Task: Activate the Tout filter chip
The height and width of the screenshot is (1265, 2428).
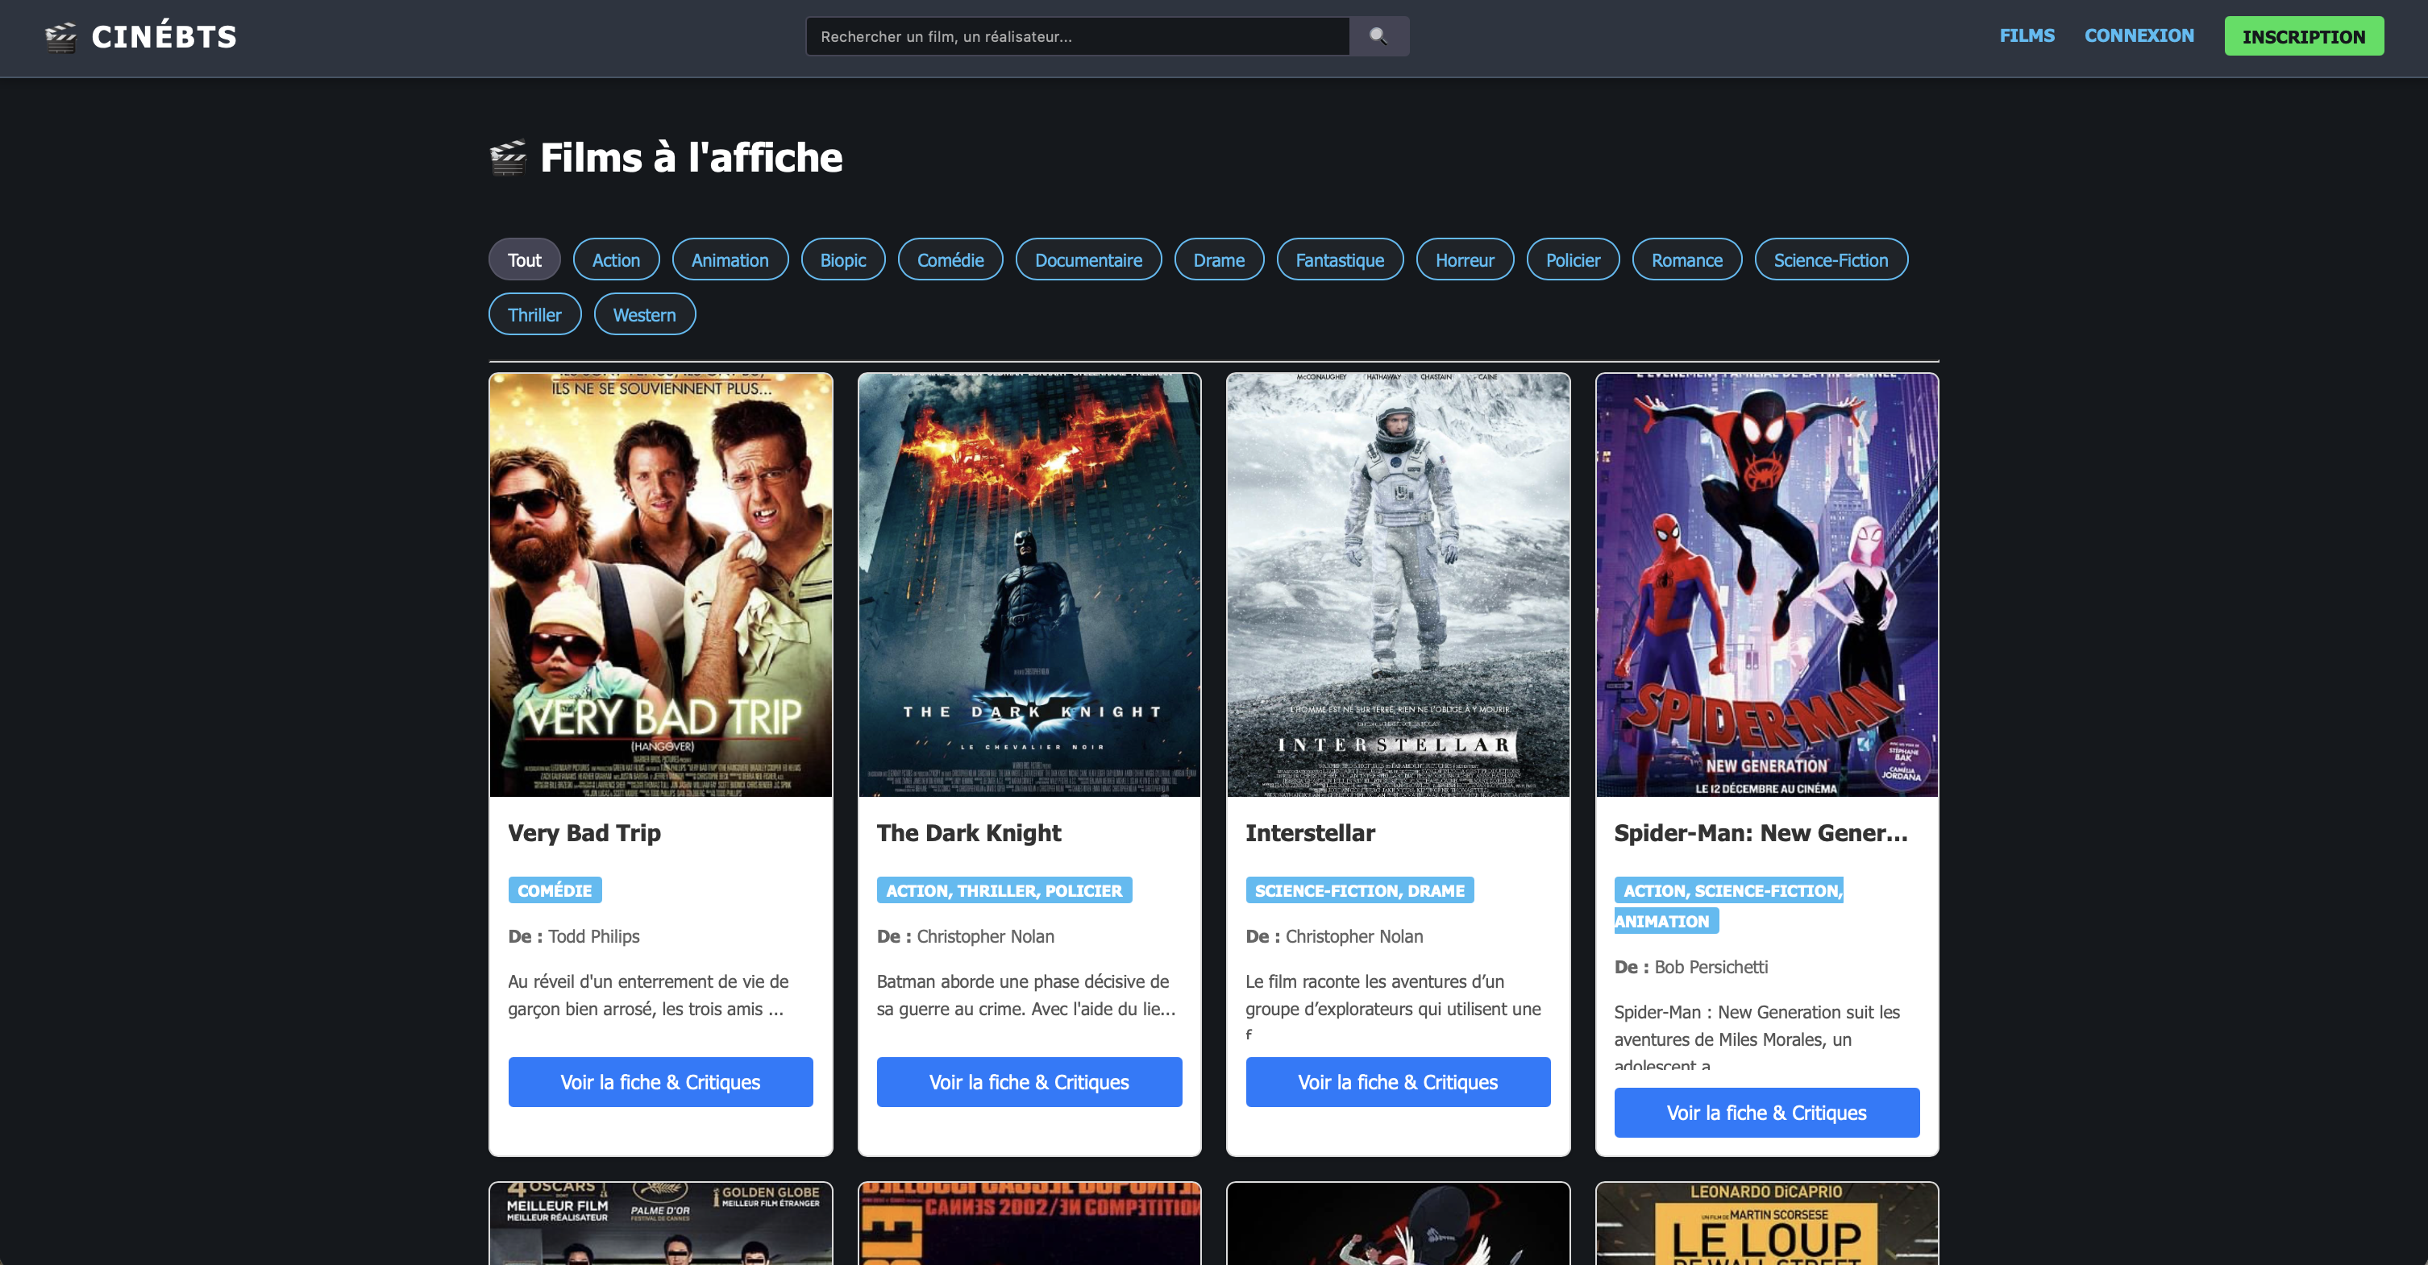Action: click(524, 260)
